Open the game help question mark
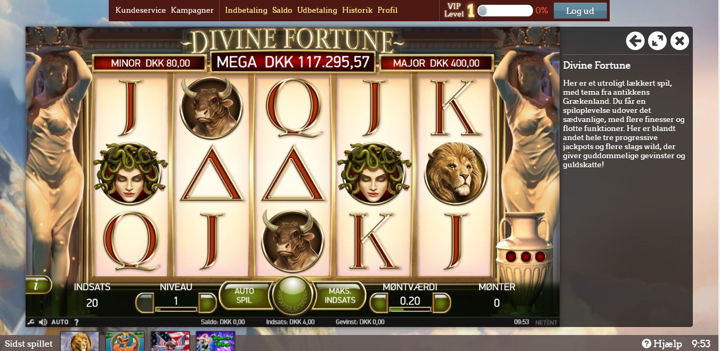The width and height of the screenshot is (720, 351). click(x=76, y=322)
